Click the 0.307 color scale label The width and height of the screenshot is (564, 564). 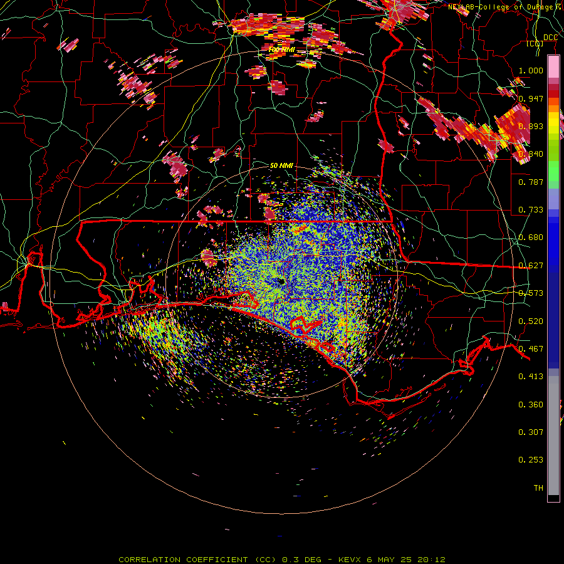pos(531,432)
